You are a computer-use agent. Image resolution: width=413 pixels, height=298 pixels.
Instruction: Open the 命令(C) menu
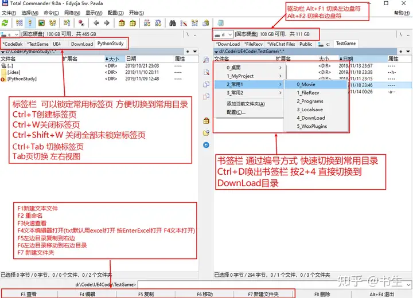[x=51, y=13]
